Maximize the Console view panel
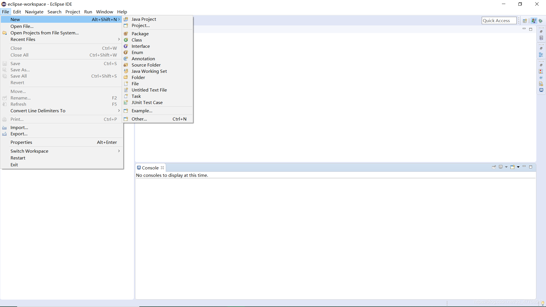The image size is (546, 307). [x=531, y=167]
